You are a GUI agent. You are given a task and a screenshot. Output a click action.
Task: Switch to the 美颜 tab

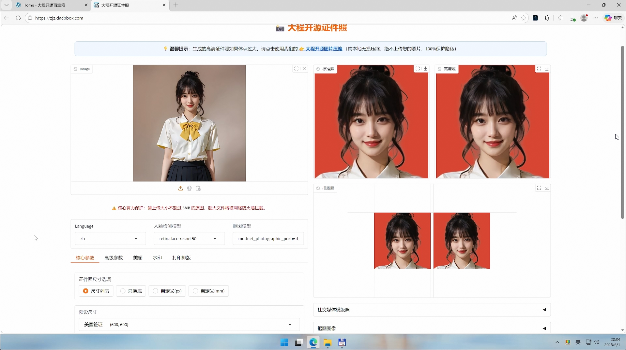pyautogui.click(x=138, y=258)
